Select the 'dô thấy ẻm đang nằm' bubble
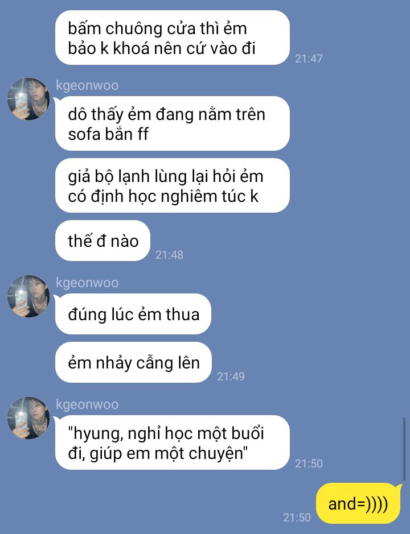This screenshot has height=534, width=410. pyautogui.click(x=172, y=123)
